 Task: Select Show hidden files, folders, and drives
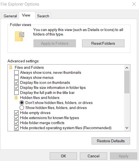coord(22,108)
